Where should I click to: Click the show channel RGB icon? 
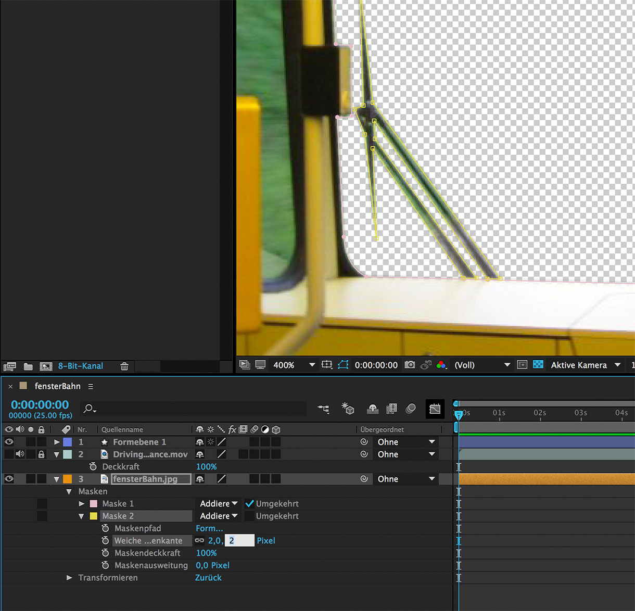[x=441, y=365]
